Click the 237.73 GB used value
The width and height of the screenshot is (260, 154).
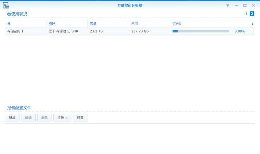pyautogui.click(x=140, y=31)
